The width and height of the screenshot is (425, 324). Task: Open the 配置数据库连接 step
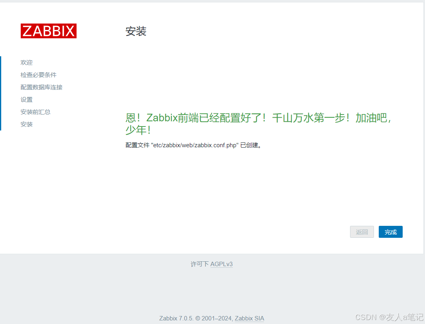[41, 87]
